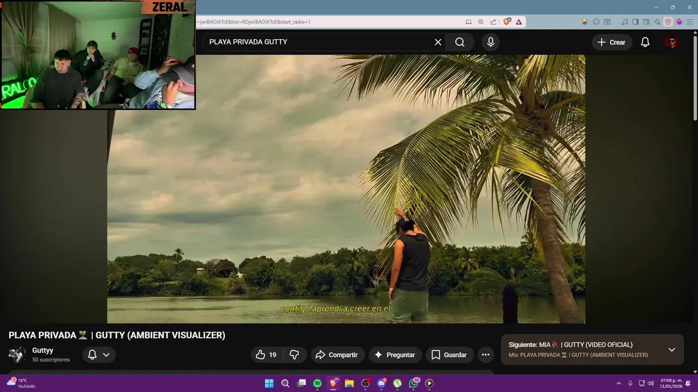Open Leo AI sparkle icon
Image resolution: width=698 pixels, height=392 pixels.
[x=657, y=22]
